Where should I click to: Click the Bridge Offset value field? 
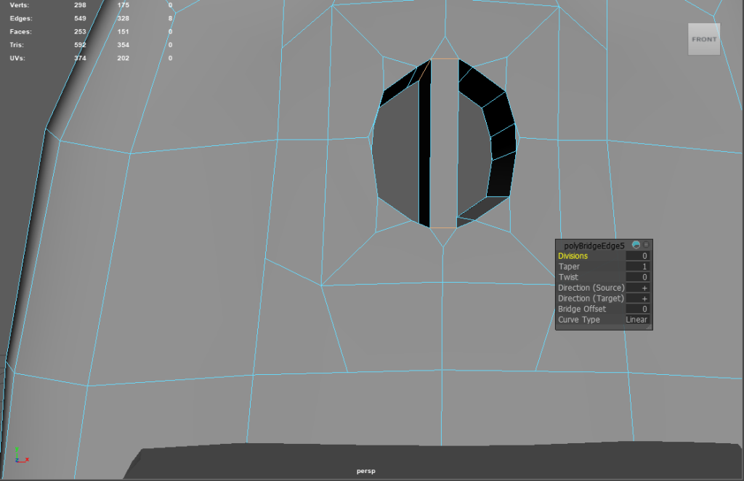637,310
